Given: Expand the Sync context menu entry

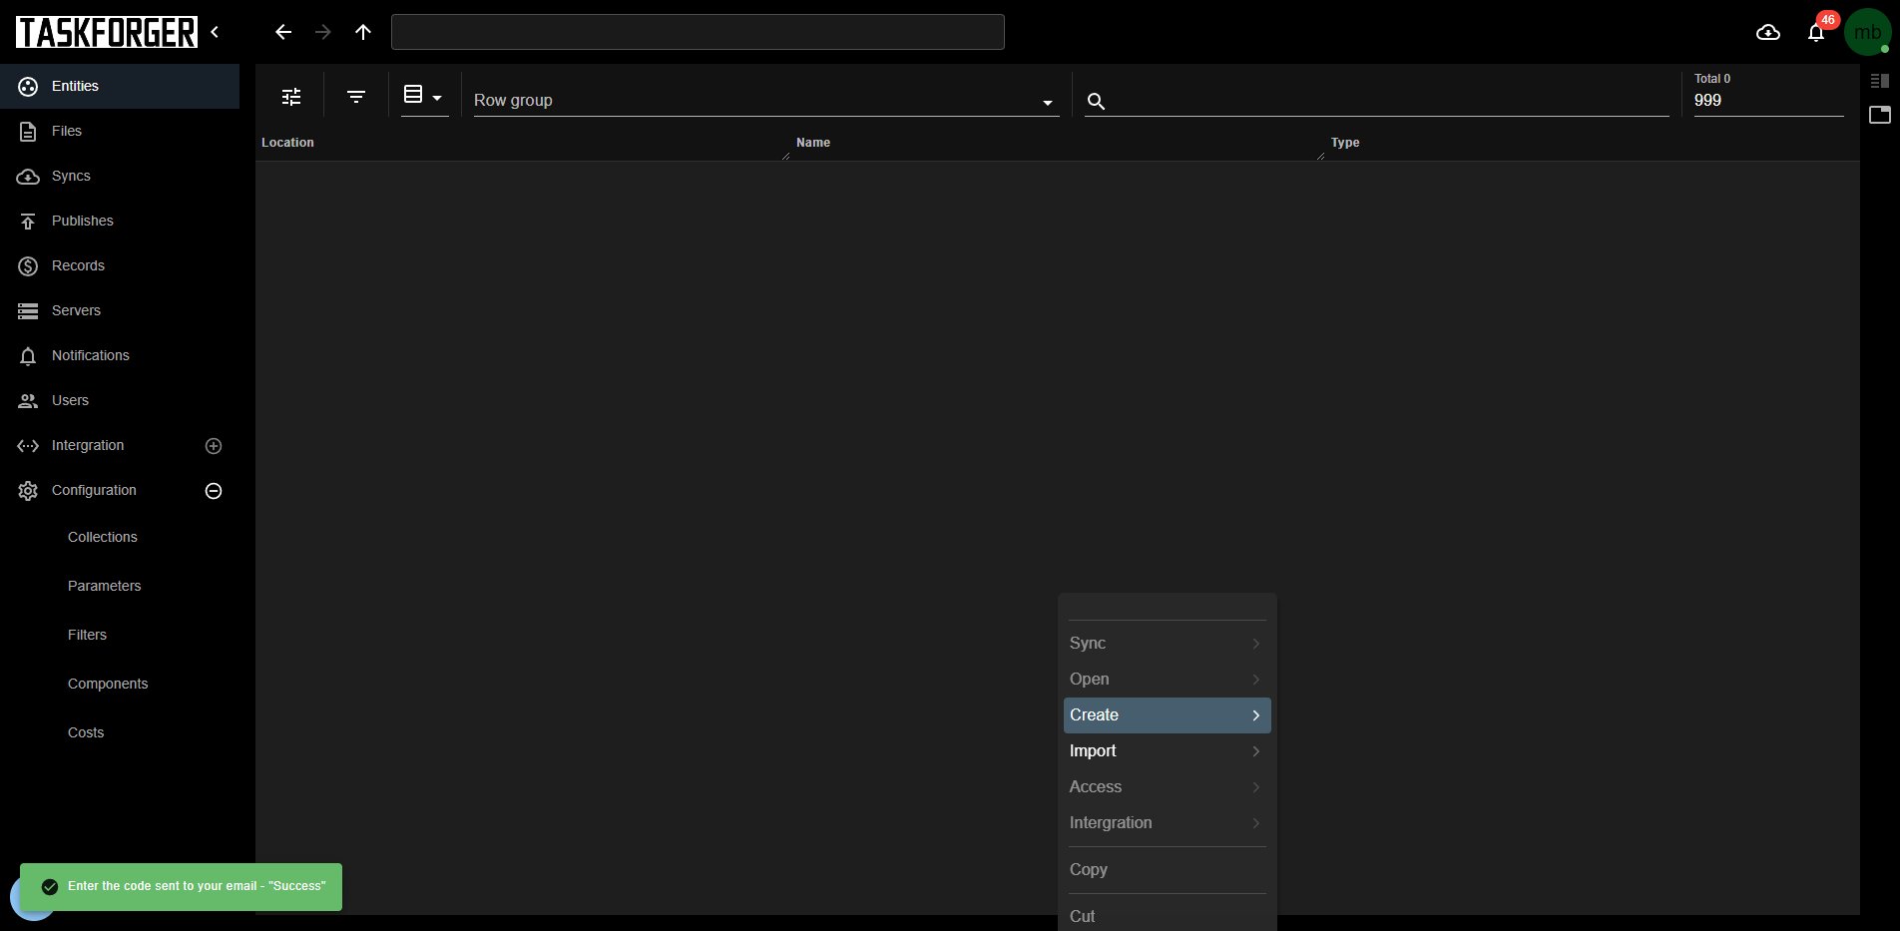Looking at the screenshot, I should [1168, 644].
